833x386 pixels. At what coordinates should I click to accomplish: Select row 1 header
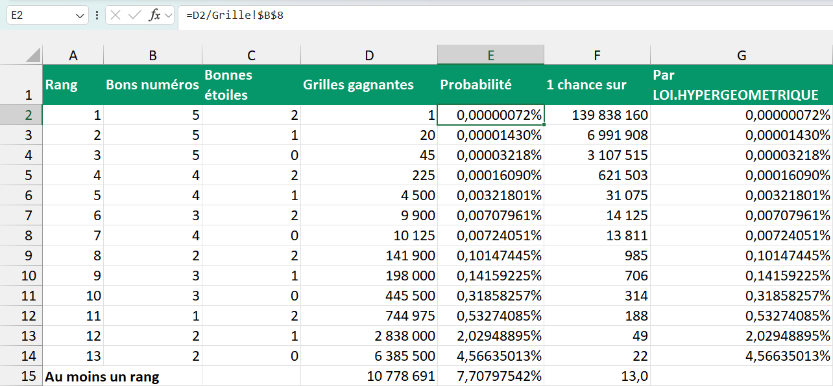(21, 85)
